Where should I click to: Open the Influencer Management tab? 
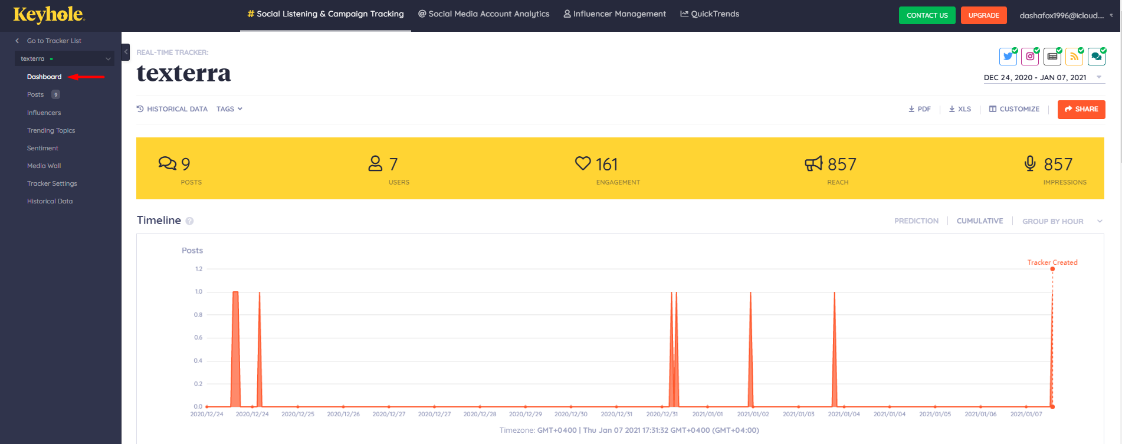point(615,14)
